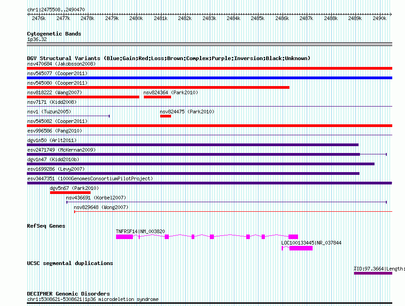Click the dgv5n67 (Park2010) red bar
The width and height of the screenshot is (405, 306).
click(70, 193)
